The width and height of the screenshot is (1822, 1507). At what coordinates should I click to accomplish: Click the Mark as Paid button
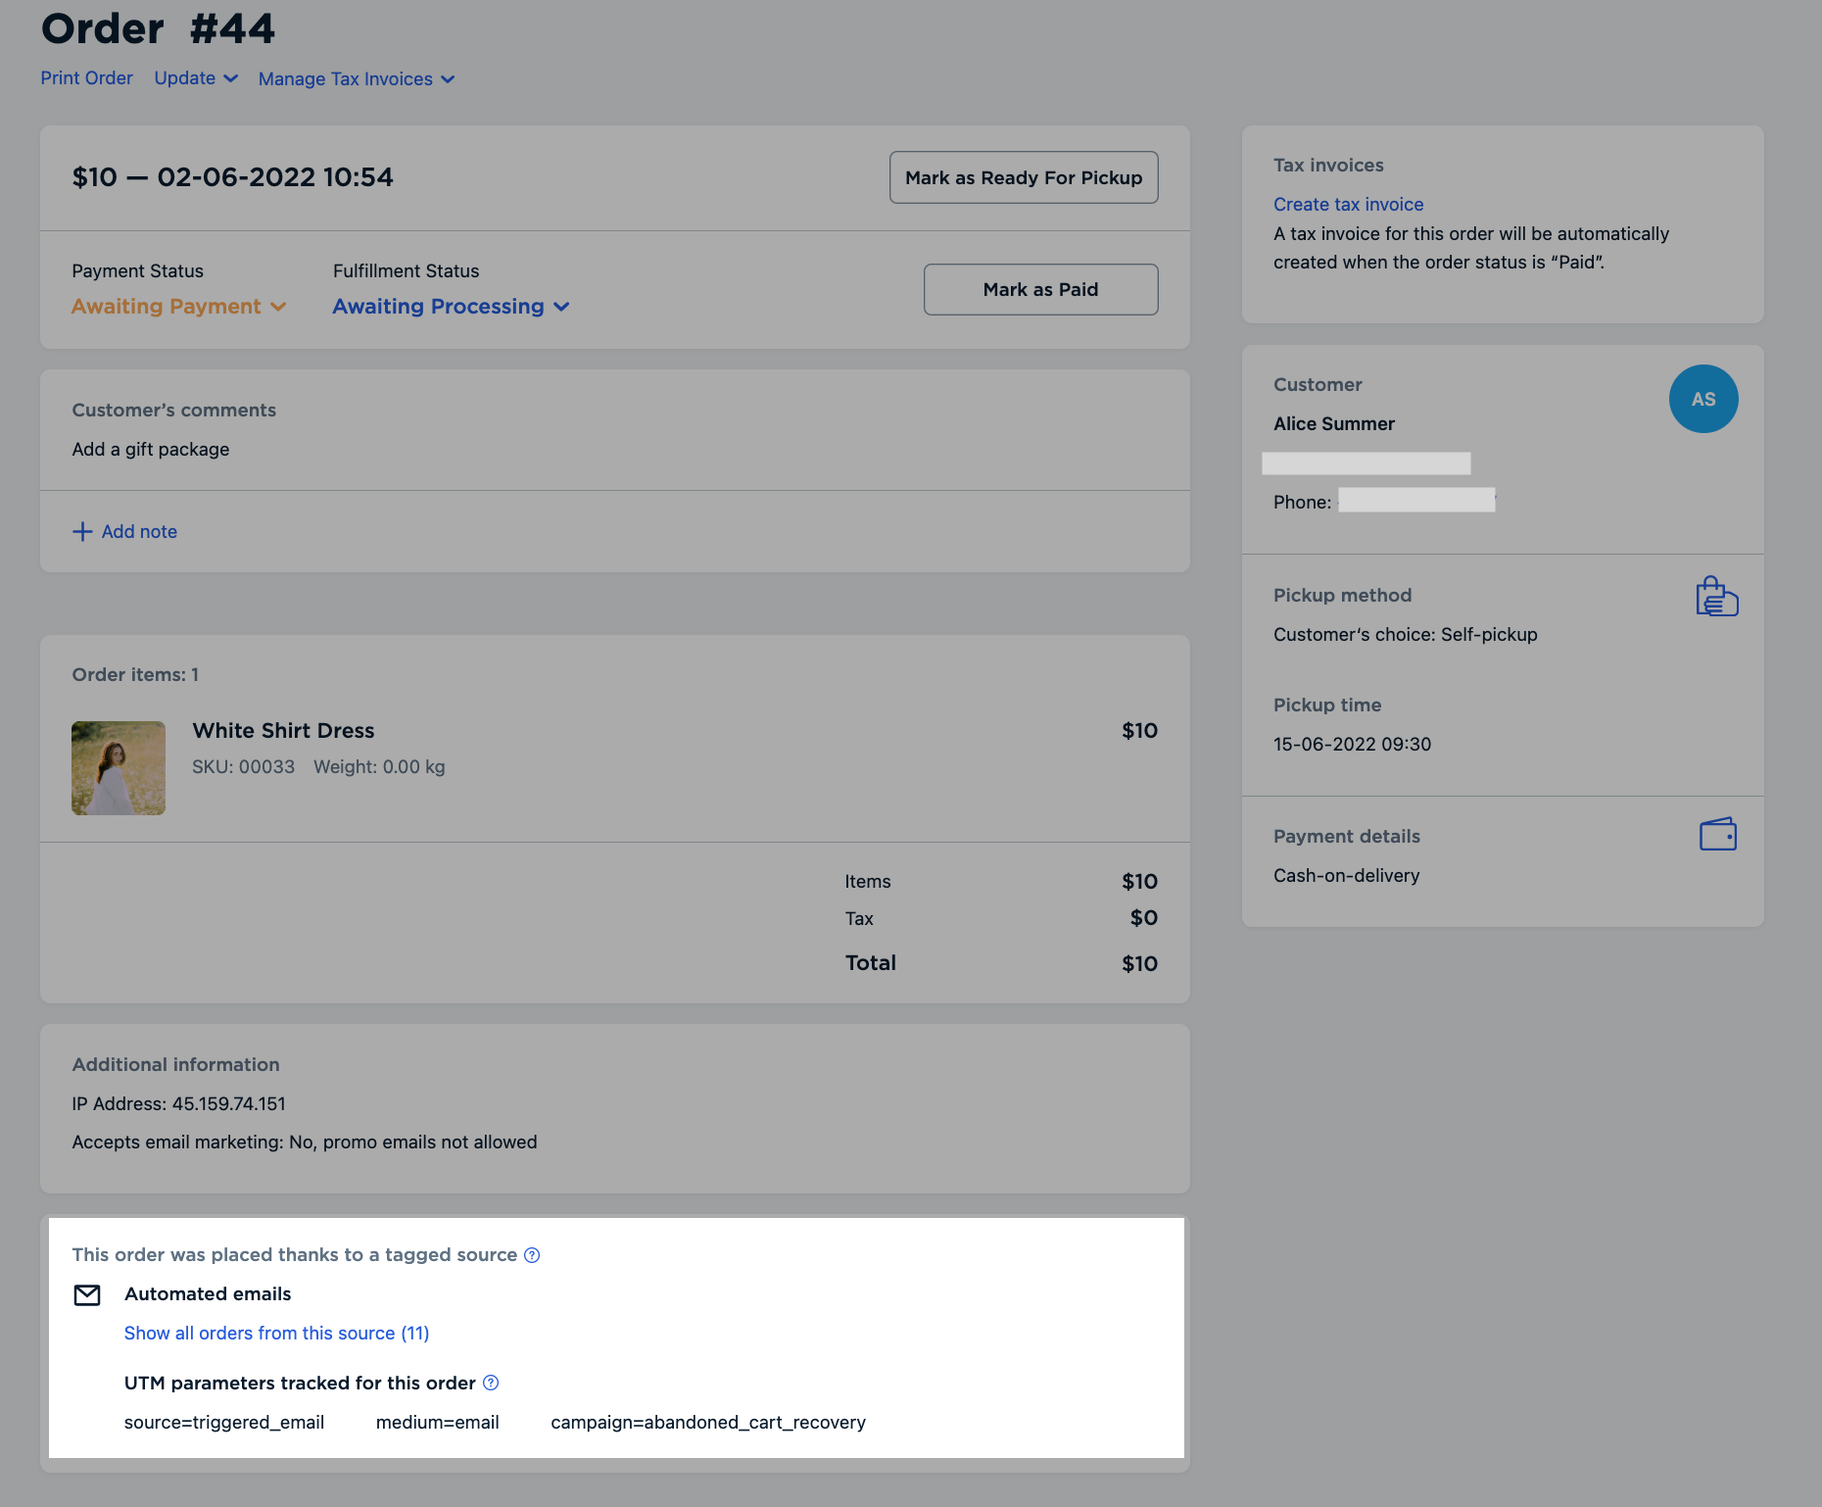pyautogui.click(x=1040, y=289)
